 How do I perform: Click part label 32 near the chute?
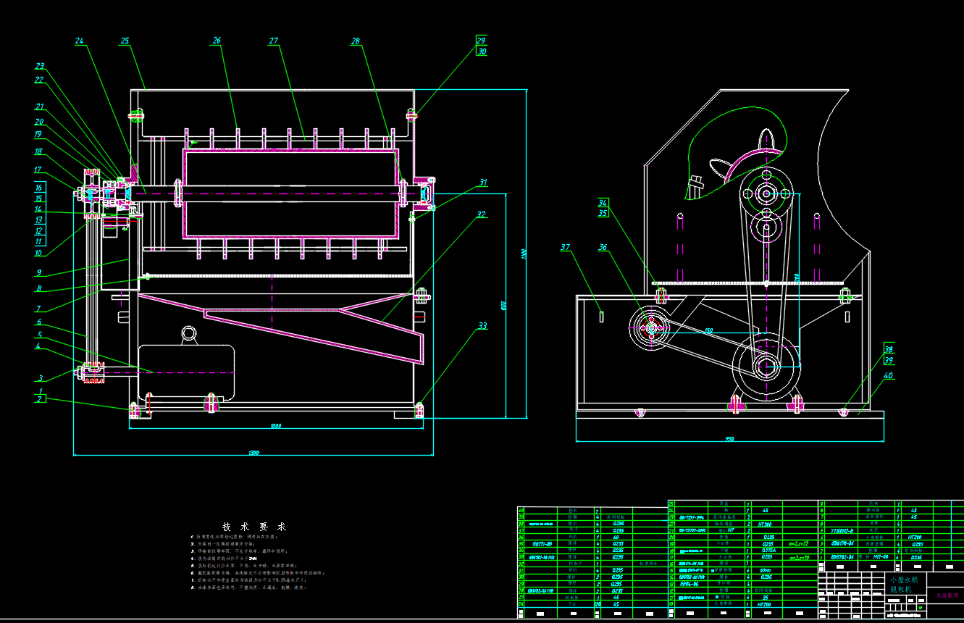(481, 214)
